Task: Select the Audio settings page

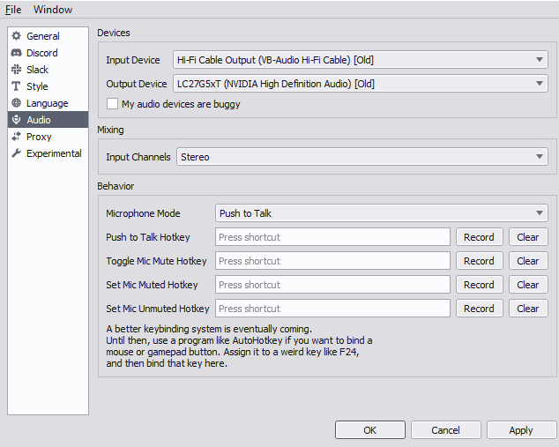Action: (48, 120)
